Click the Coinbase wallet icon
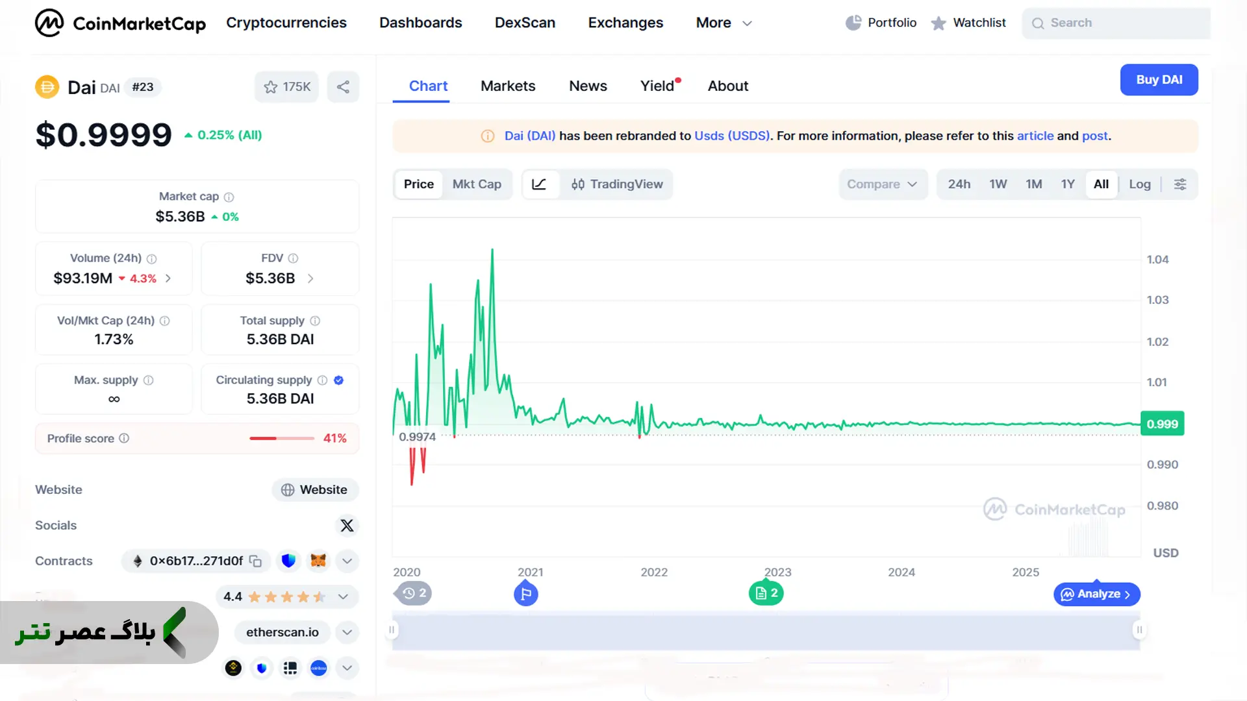Image resolution: width=1247 pixels, height=701 pixels. pyautogui.click(x=318, y=668)
